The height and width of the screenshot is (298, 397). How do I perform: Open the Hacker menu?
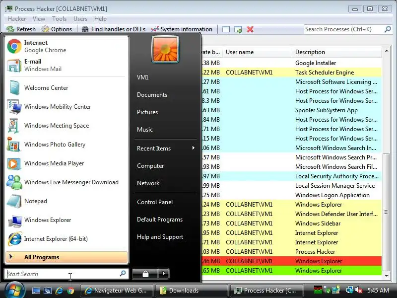(x=16, y=19)
